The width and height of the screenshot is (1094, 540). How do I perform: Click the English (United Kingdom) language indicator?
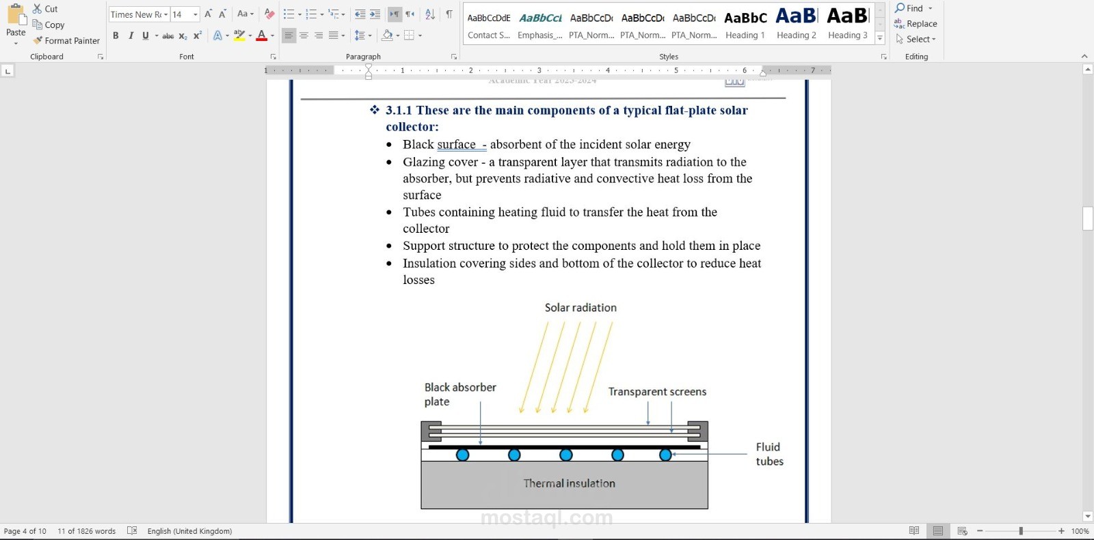point(189,531)
